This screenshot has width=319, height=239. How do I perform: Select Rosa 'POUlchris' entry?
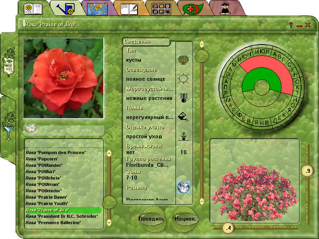[x=43, y=178]
